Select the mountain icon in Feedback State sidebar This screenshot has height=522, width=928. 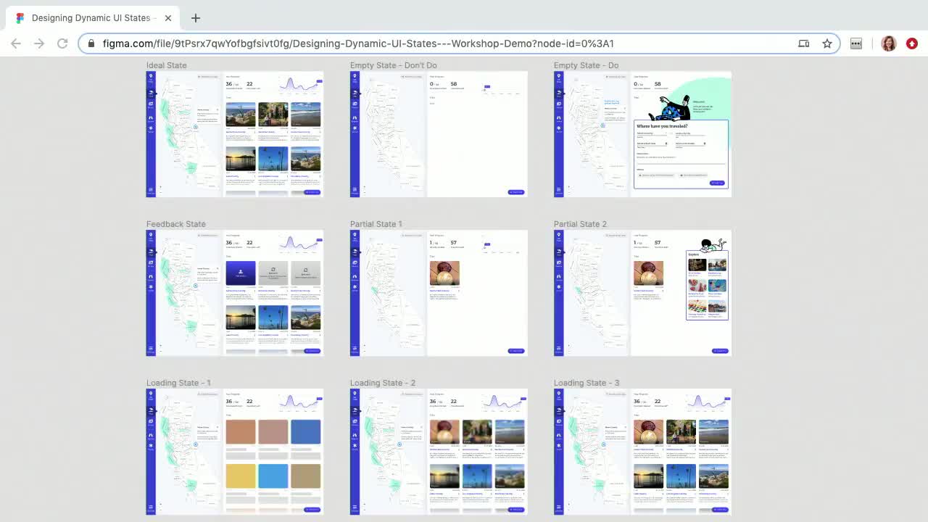[x=151, y=274]
